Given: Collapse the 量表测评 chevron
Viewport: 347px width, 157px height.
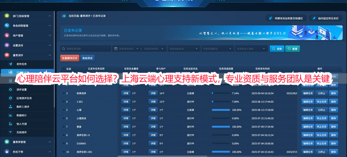Looking at the screenshot, I should pos(50,55).
